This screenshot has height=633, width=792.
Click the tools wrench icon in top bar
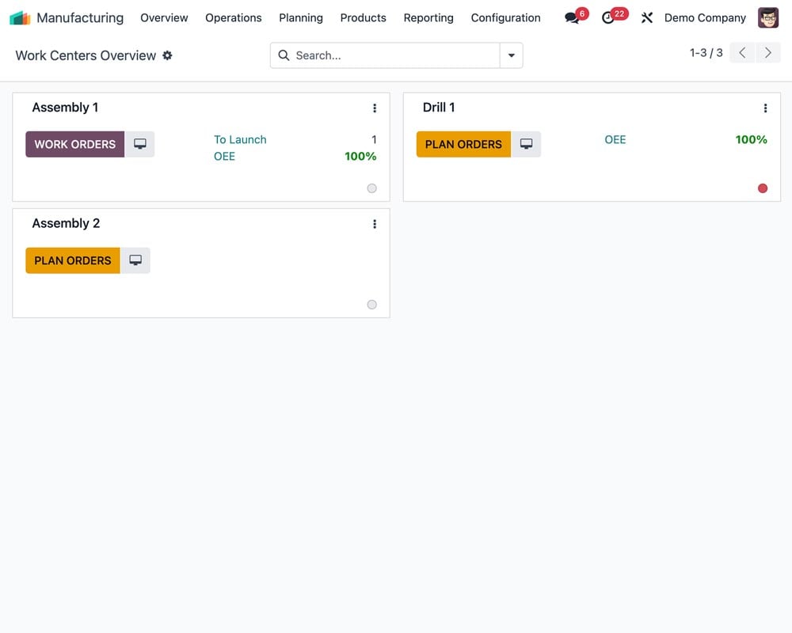click(647, 17)
